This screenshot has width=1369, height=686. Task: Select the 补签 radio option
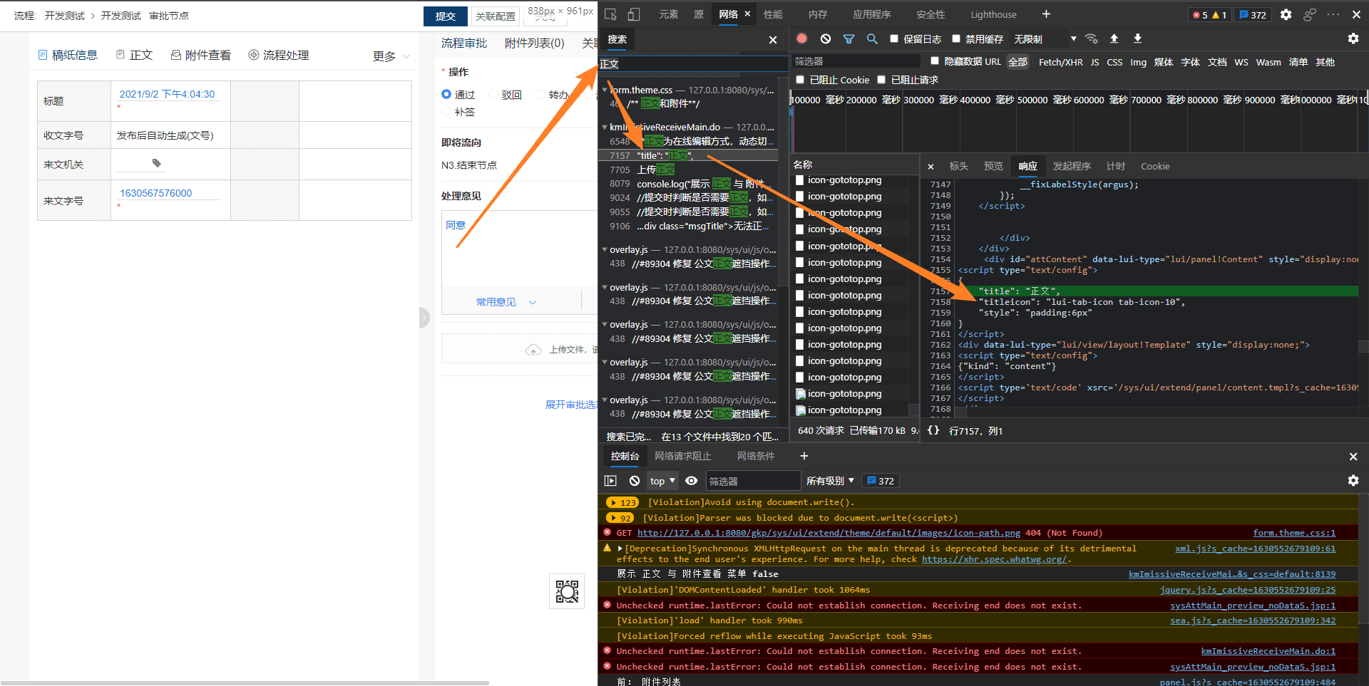pyautogui.click(x=446, y=112)
